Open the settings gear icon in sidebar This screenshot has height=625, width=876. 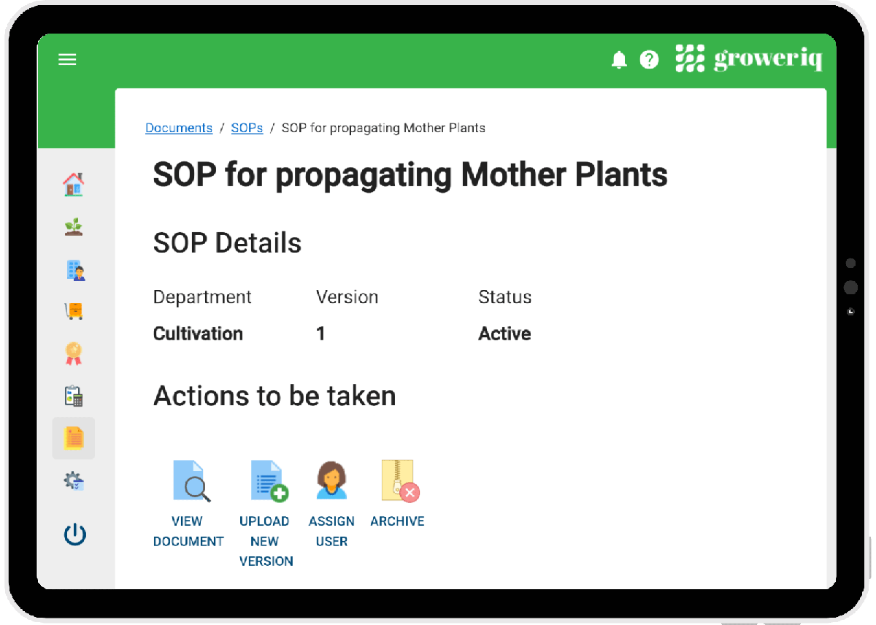(x=74, y=481)
